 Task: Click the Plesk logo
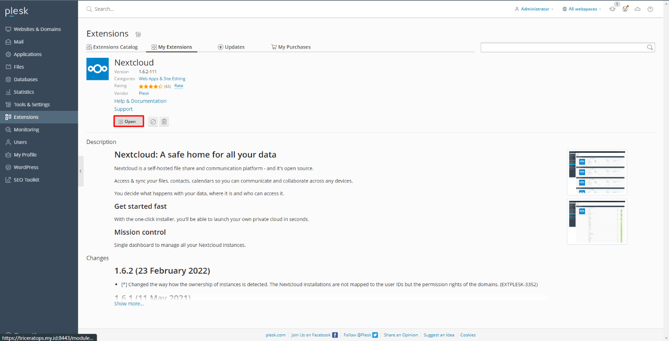(x=17, y=11)
